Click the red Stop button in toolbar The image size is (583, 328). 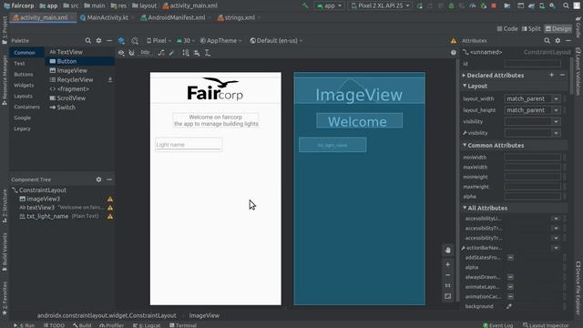click(x=494, y=5)
